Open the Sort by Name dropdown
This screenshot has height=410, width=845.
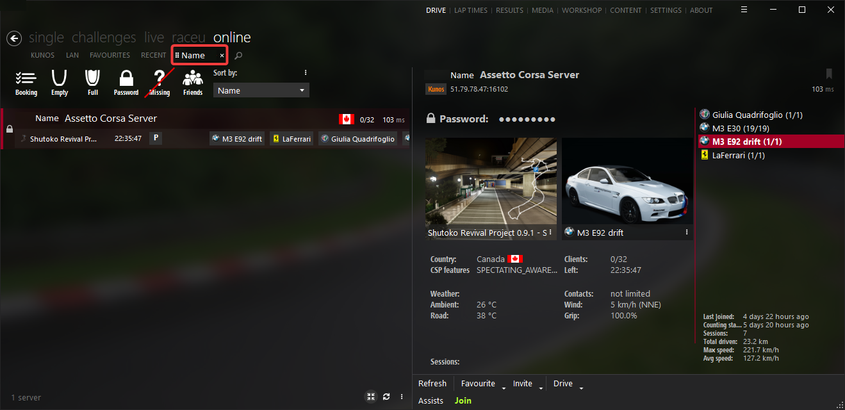tap(261, 91)
